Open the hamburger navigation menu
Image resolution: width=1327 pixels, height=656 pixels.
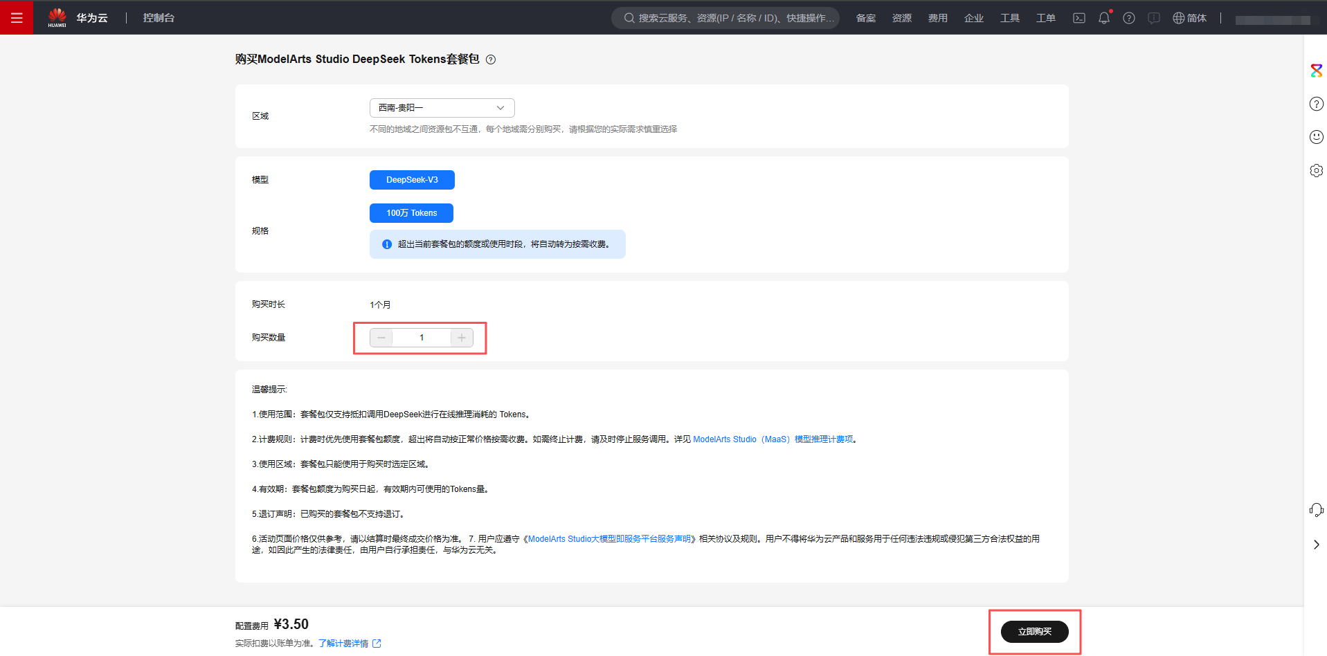click(17, 17)
